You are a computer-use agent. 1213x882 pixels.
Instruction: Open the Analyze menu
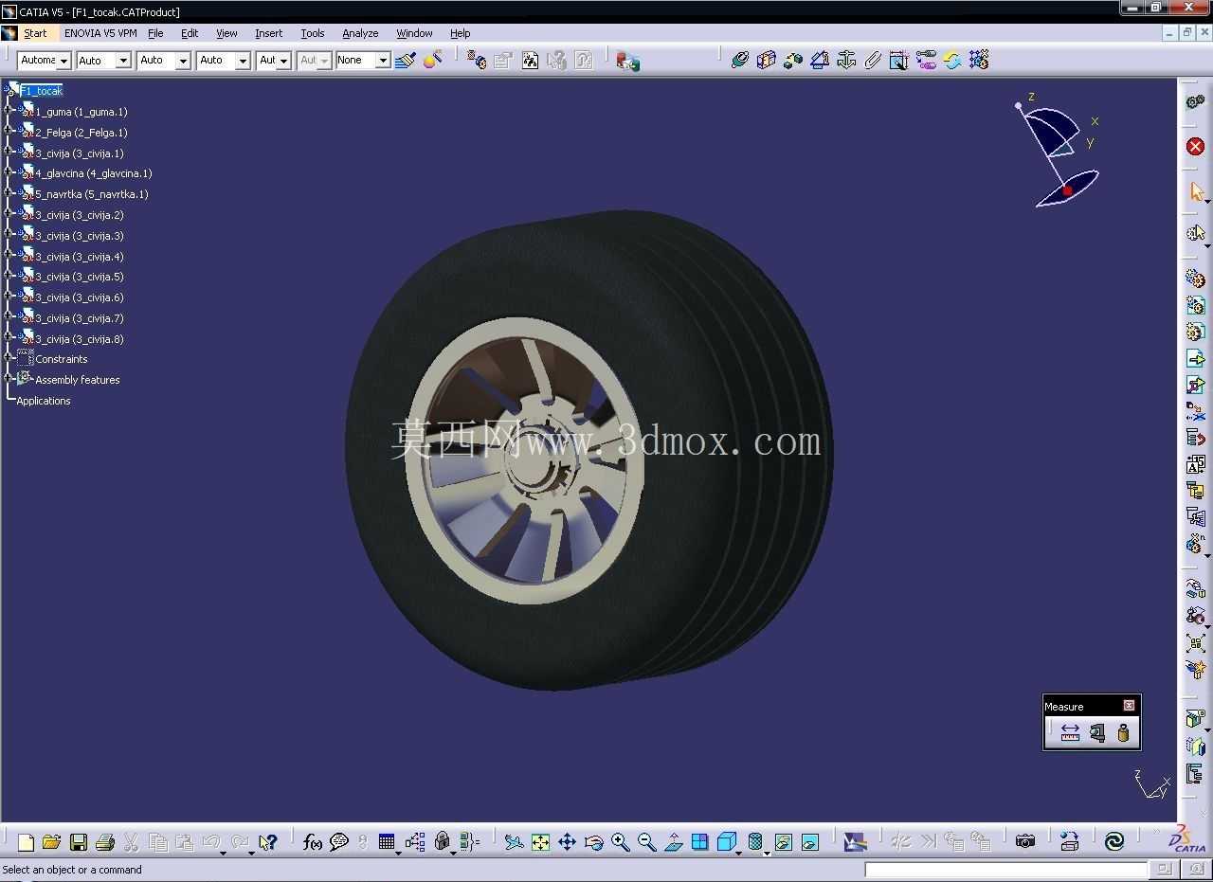click(x=360, y=33)
